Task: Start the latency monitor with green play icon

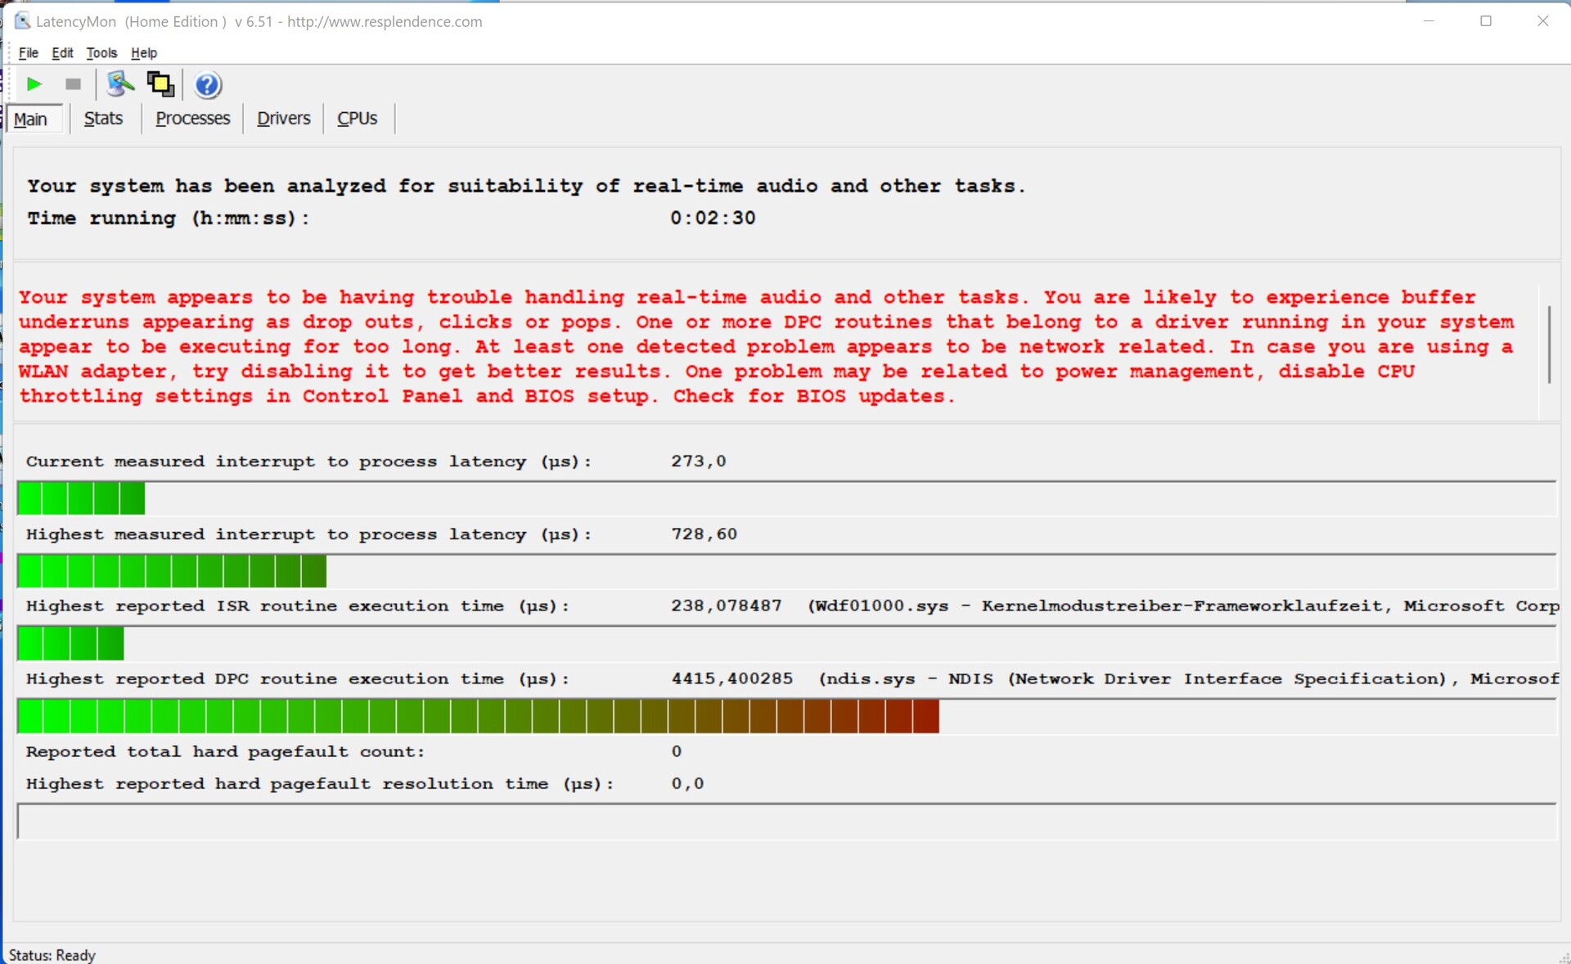Action: pyautogui.click(x=34, y=84)
